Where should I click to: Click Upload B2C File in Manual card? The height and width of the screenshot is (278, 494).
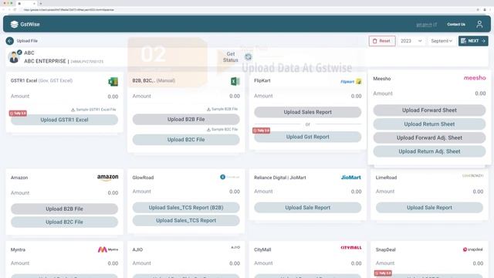[x=186, y=140]
